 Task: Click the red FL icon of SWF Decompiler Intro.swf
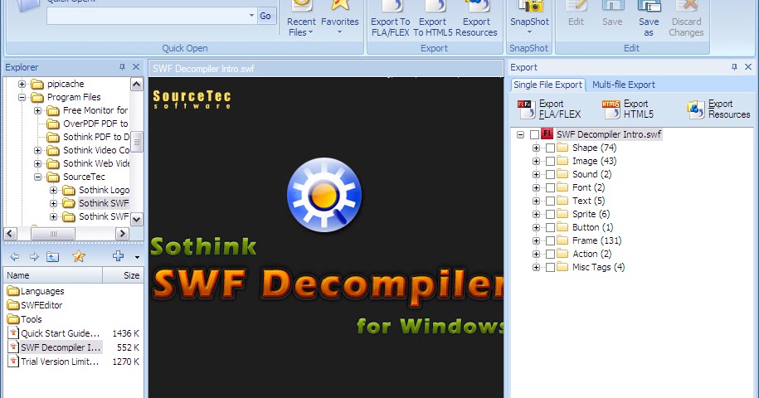point(547,134)
